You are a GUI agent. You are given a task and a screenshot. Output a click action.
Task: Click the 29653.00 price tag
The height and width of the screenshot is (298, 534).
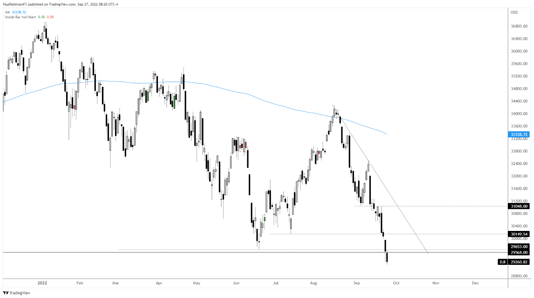(x=519, y=247)
